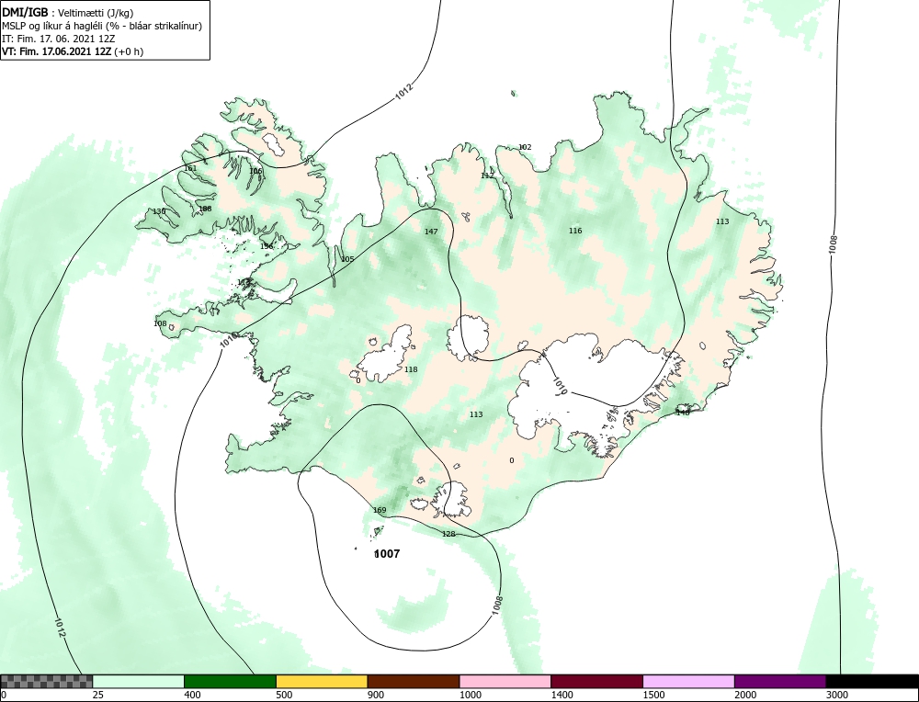Click the '105' value in the northwest

[x=347, y=259]
